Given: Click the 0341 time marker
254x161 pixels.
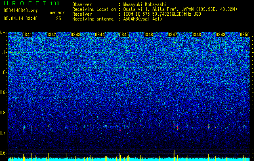Looking at the screenshot, I should pos(27,35).
